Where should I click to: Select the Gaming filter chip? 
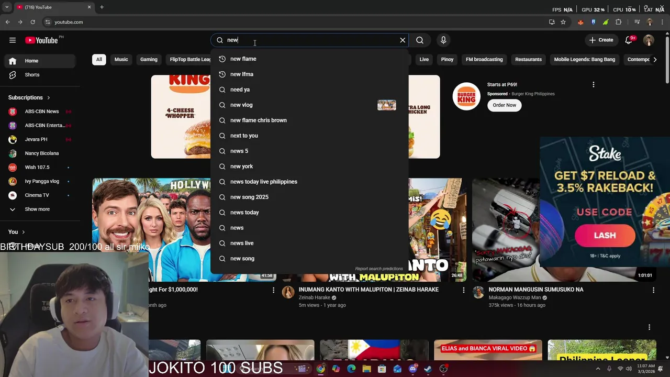[149, 60]
